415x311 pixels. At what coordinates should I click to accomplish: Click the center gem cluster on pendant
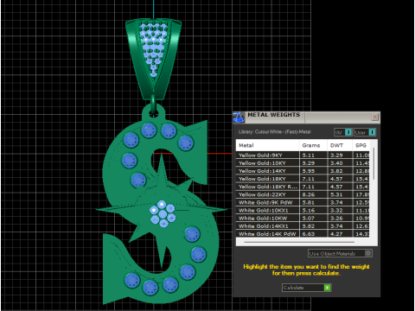163,213
